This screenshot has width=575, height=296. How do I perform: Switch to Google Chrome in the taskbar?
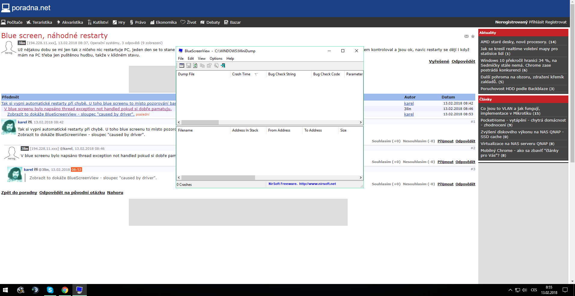point(65,290)
